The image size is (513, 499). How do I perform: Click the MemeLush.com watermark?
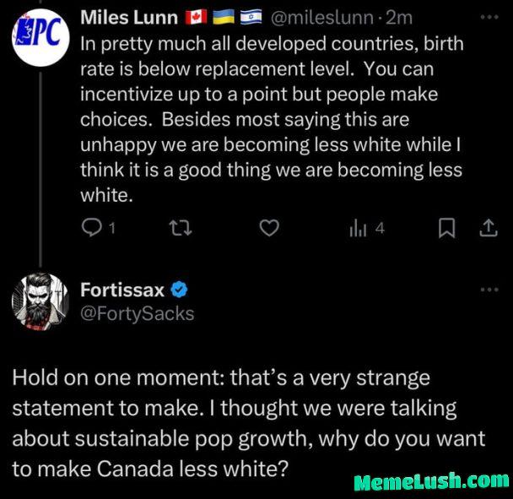[431, 481]
